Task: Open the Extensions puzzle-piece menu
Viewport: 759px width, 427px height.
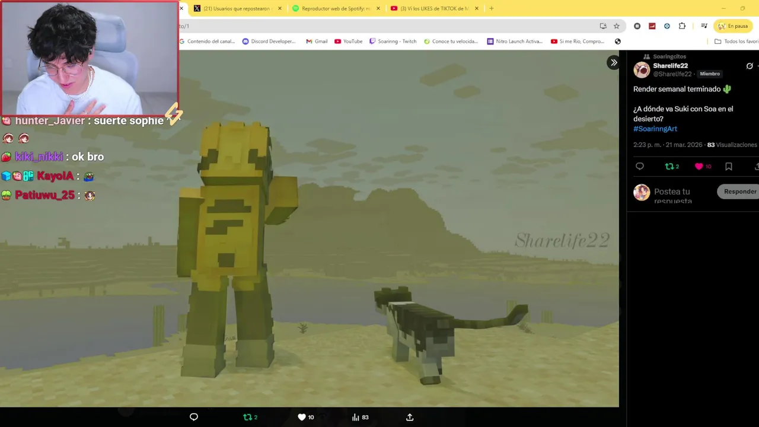Action: (x=682, y=26)
